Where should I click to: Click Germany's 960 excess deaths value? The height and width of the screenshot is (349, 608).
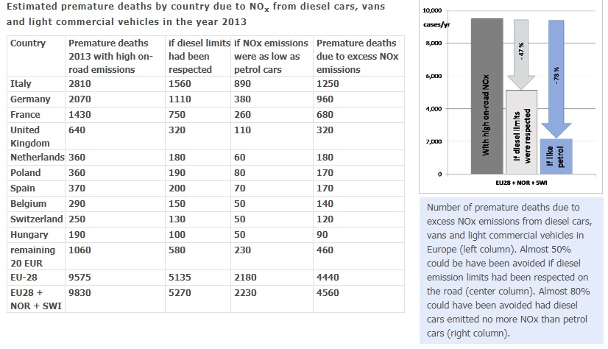(x=325, y=99)
